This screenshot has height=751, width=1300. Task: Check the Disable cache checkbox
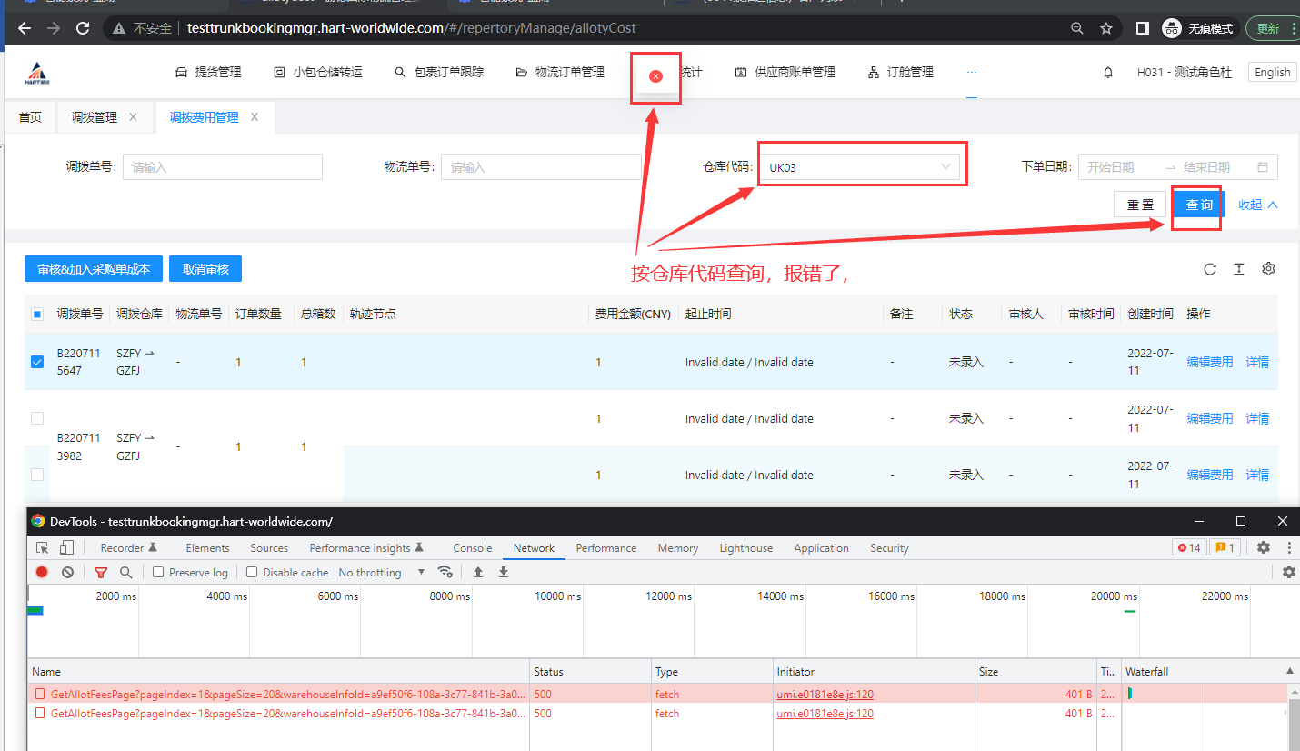[x=252, y=573]
